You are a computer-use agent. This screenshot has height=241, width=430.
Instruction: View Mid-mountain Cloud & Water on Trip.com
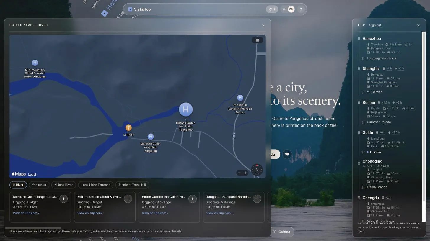pos(90,213)
